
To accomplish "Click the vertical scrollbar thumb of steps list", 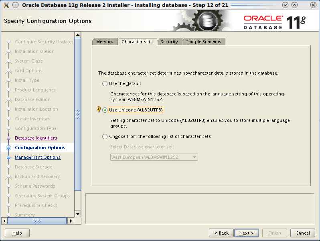I will pyautogui.click(x=78, y=114).
